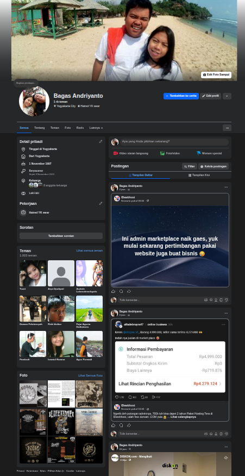Screen dimensions: 245x476
Task: Click the 'Apa yang Anda pikirkan sekarang?' field
Action: coord(174,142)
